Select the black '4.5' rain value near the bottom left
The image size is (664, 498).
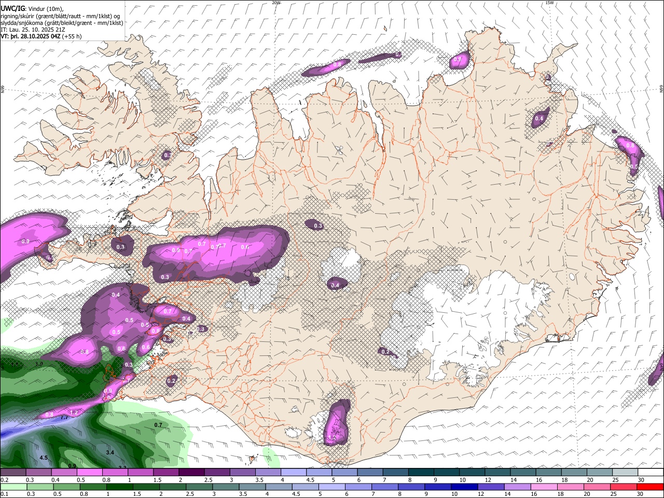(44, 458)
